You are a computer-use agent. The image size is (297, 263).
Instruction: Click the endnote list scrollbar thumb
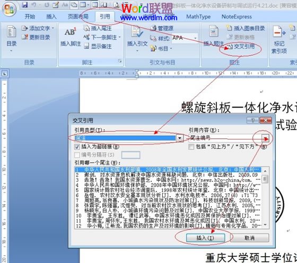click(x=265, y=179)
